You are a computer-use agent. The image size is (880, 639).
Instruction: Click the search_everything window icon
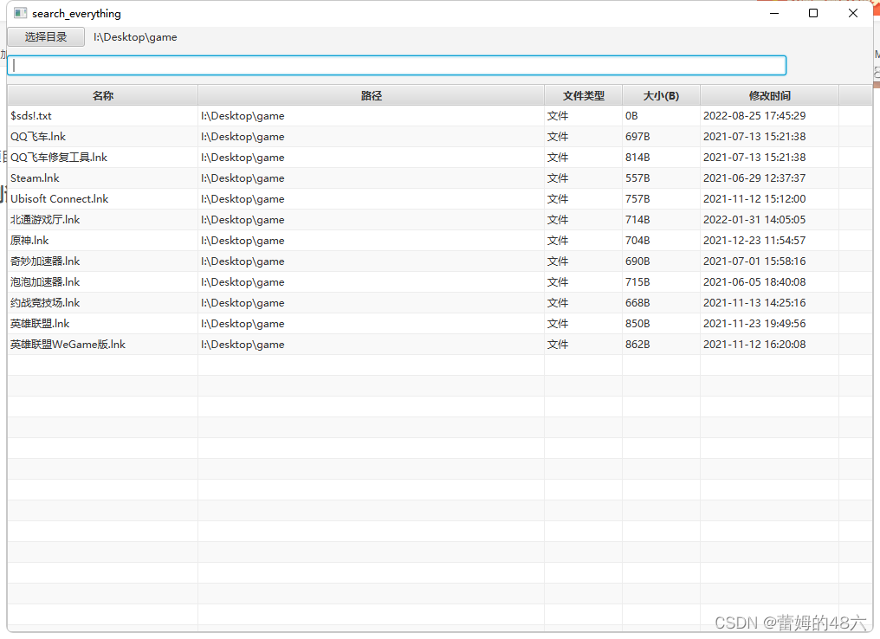(x=20, y=13)
